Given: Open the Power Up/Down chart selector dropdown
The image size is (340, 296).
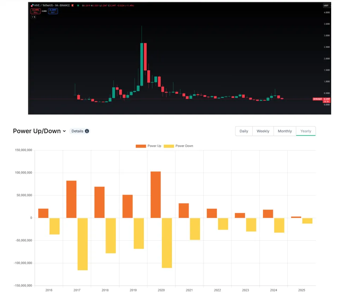Looking at the screenshot, I should click(x=40, y=131).
